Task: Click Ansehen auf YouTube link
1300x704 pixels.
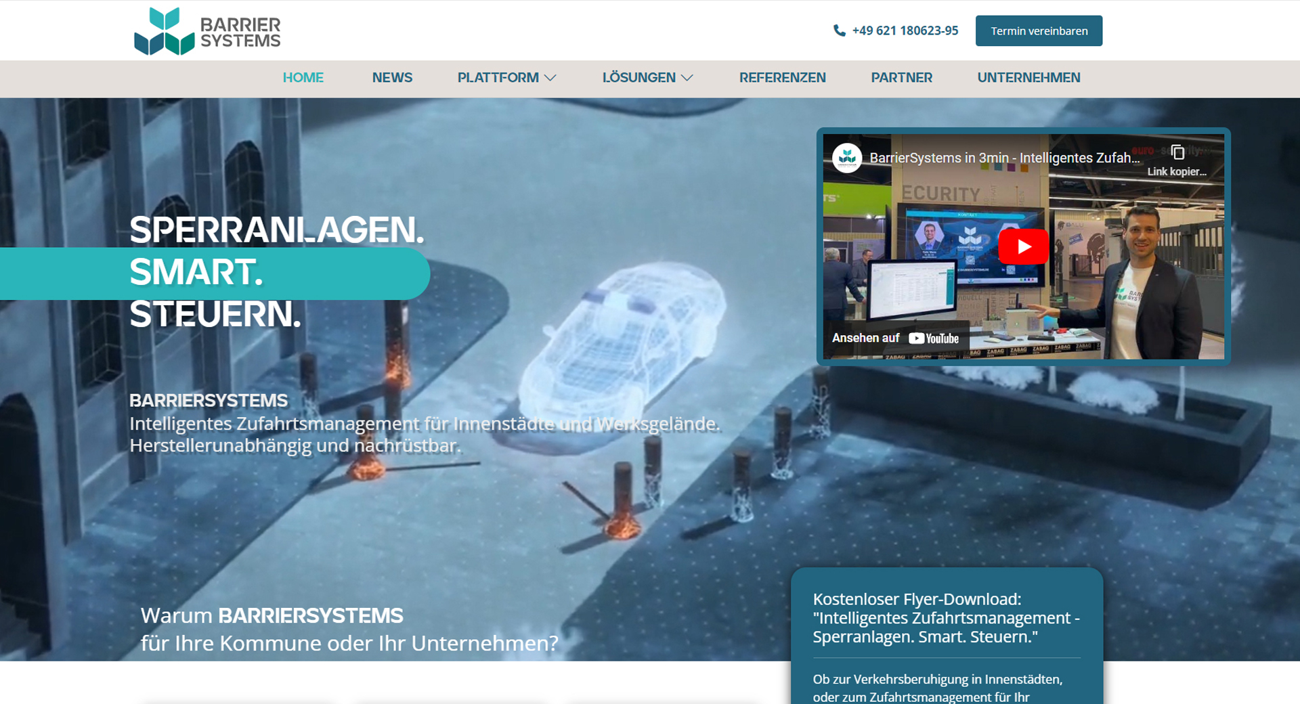Action: pos(895,338)
